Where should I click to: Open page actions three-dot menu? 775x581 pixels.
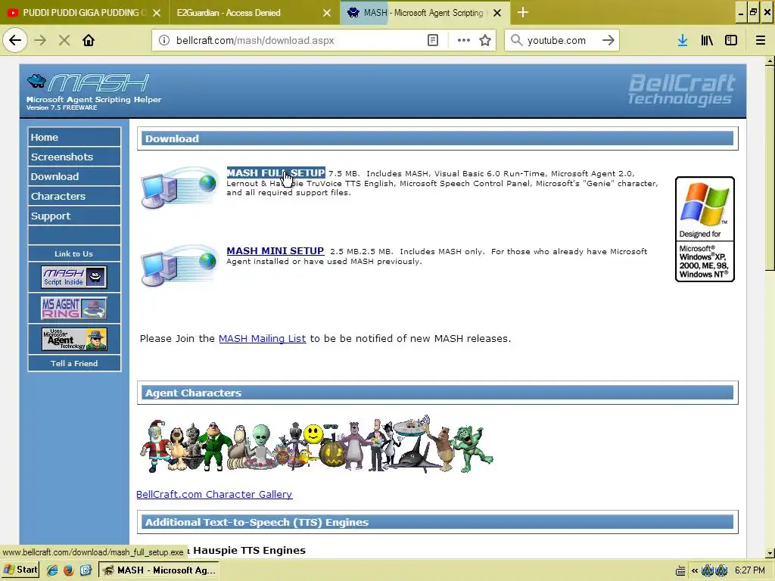[x=464, y=40]
